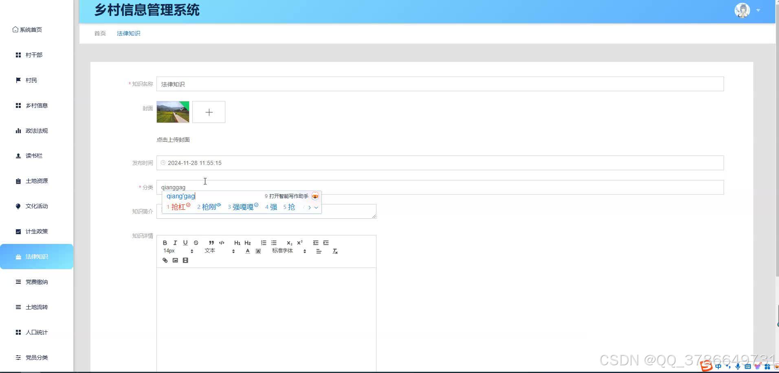Focus the 分类 input field
The image size is (779, 373).
440,187
